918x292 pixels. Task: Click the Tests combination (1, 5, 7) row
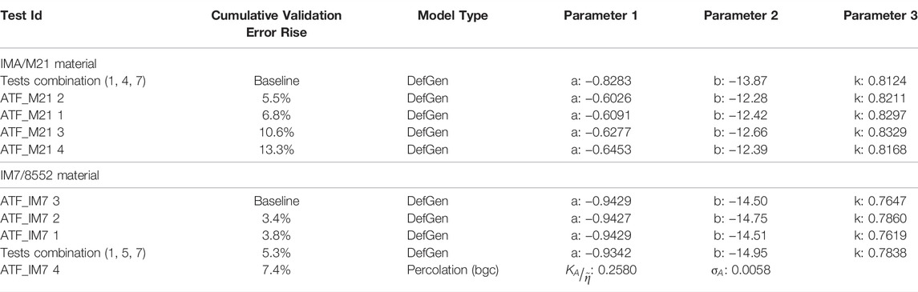coord(459,253)
